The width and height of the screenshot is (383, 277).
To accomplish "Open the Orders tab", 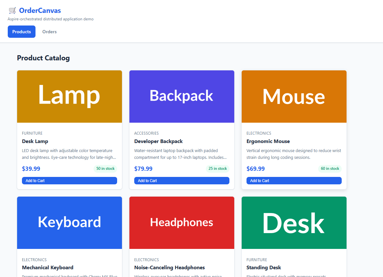I will click(x=49, y=32).
